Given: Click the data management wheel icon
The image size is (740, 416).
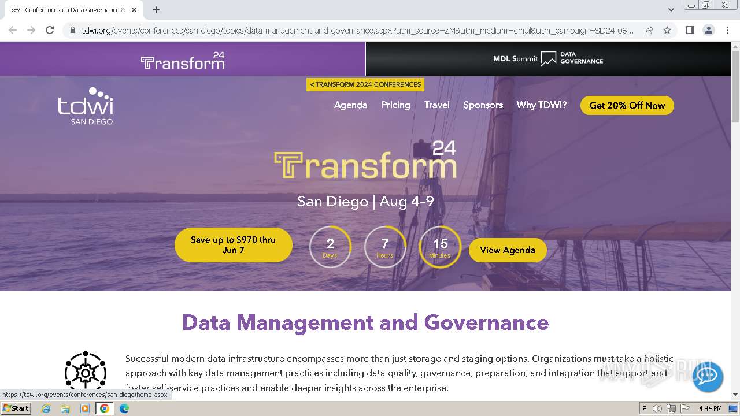Looking at the screenshot, I should [86, 372].
